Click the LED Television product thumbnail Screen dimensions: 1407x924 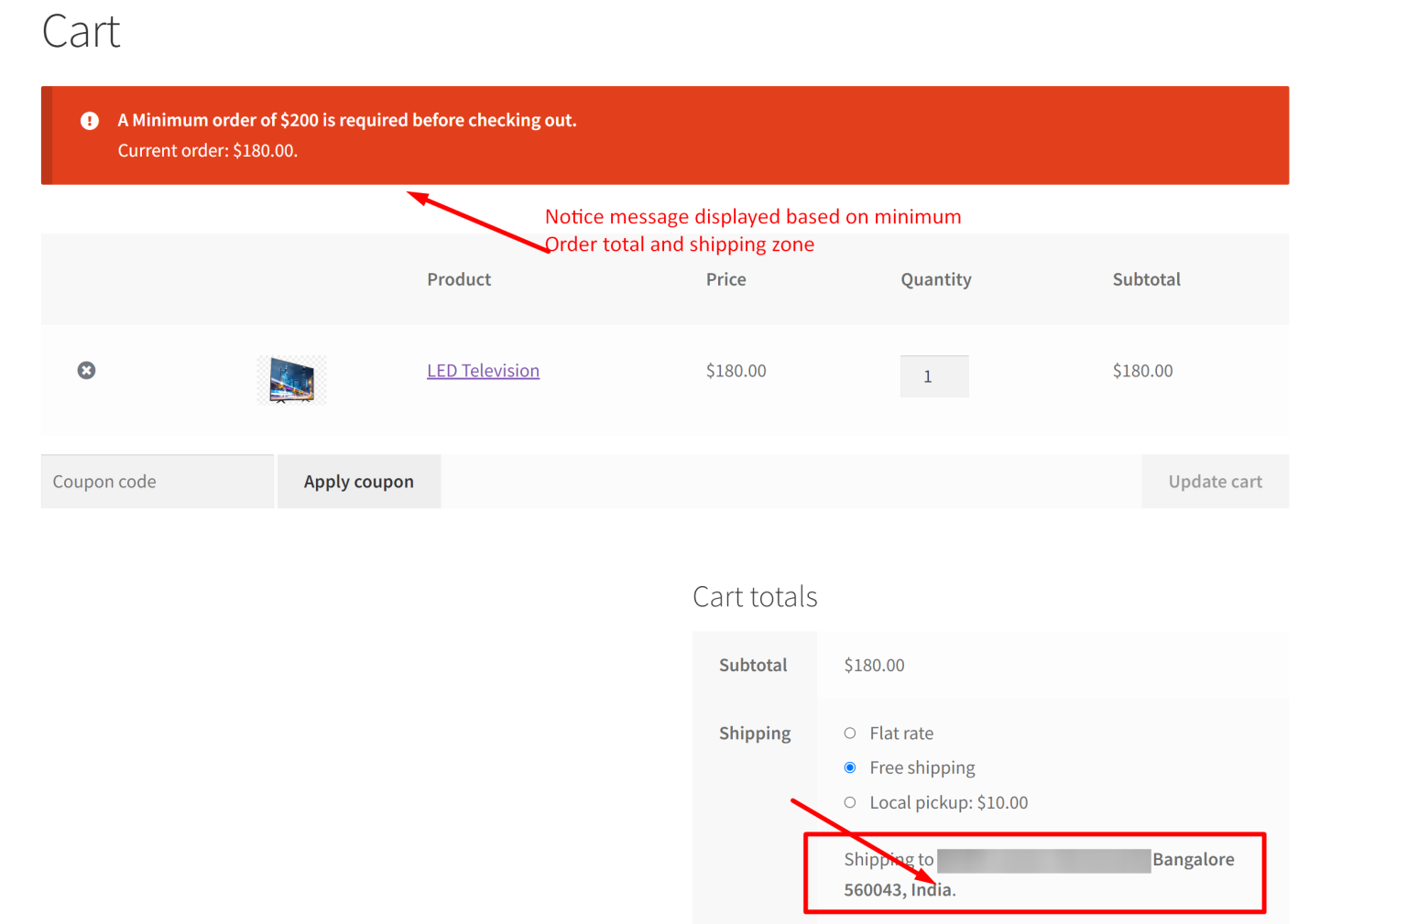click(291, 379)
